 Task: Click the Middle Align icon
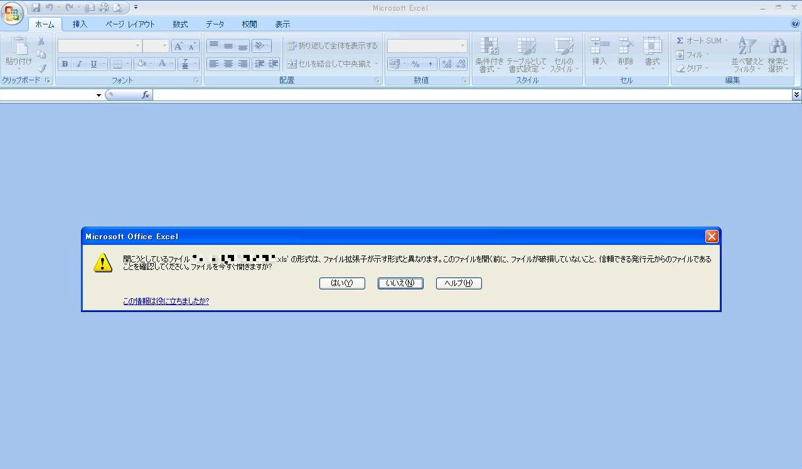point(228,46)
